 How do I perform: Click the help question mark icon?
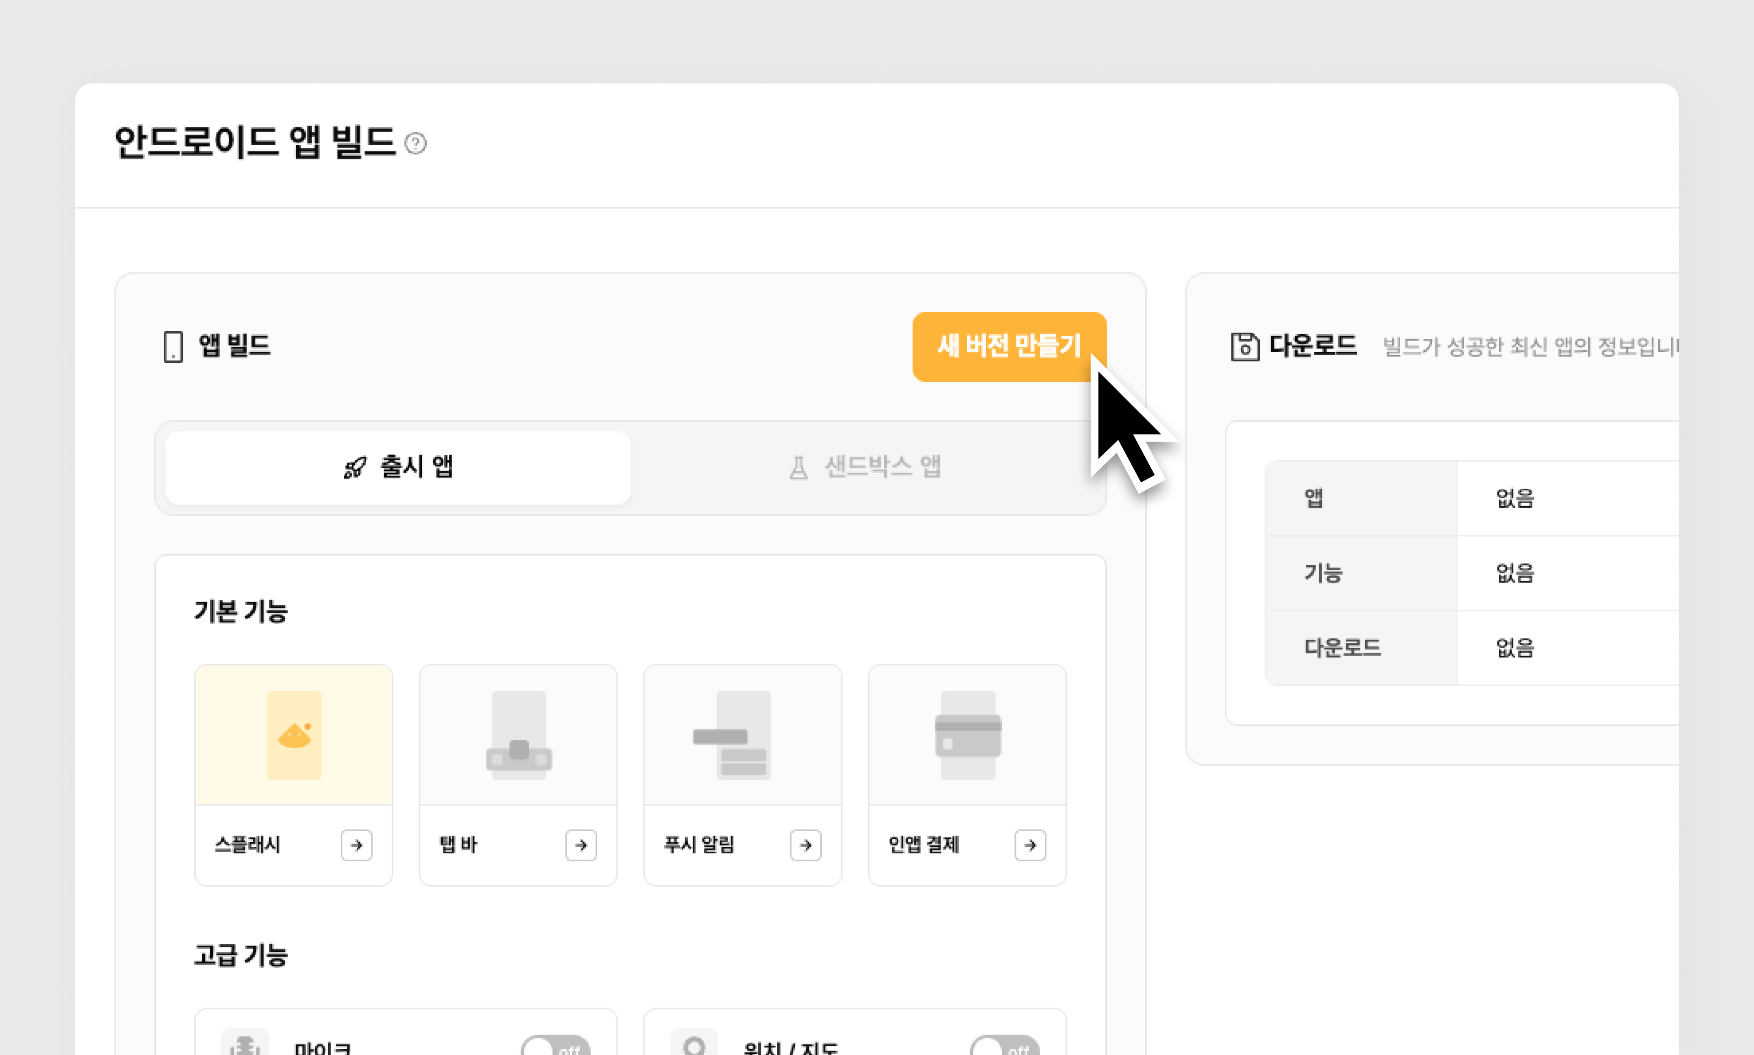[x=416, y=144]
